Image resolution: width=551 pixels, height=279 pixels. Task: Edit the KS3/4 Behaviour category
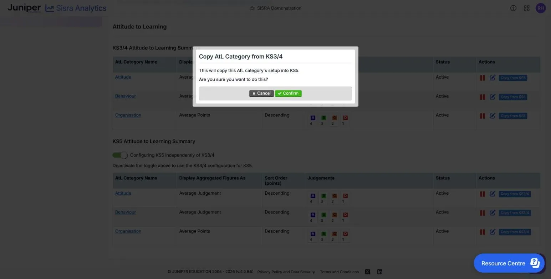pyautogui.click(x=493, y=97)
